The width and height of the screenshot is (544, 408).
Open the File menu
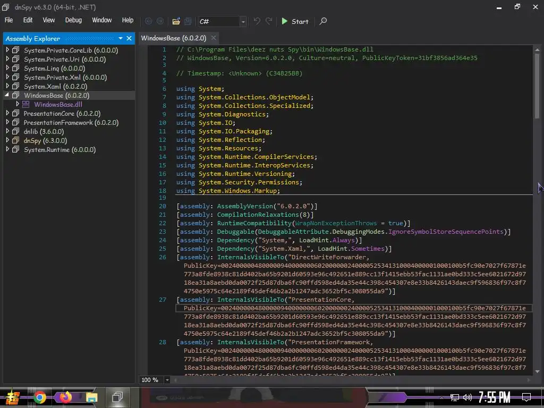click(x=8, y=20)
